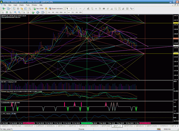Select the Fibonacci Expansion tool

pyautogui.click(x=119, y=9)
